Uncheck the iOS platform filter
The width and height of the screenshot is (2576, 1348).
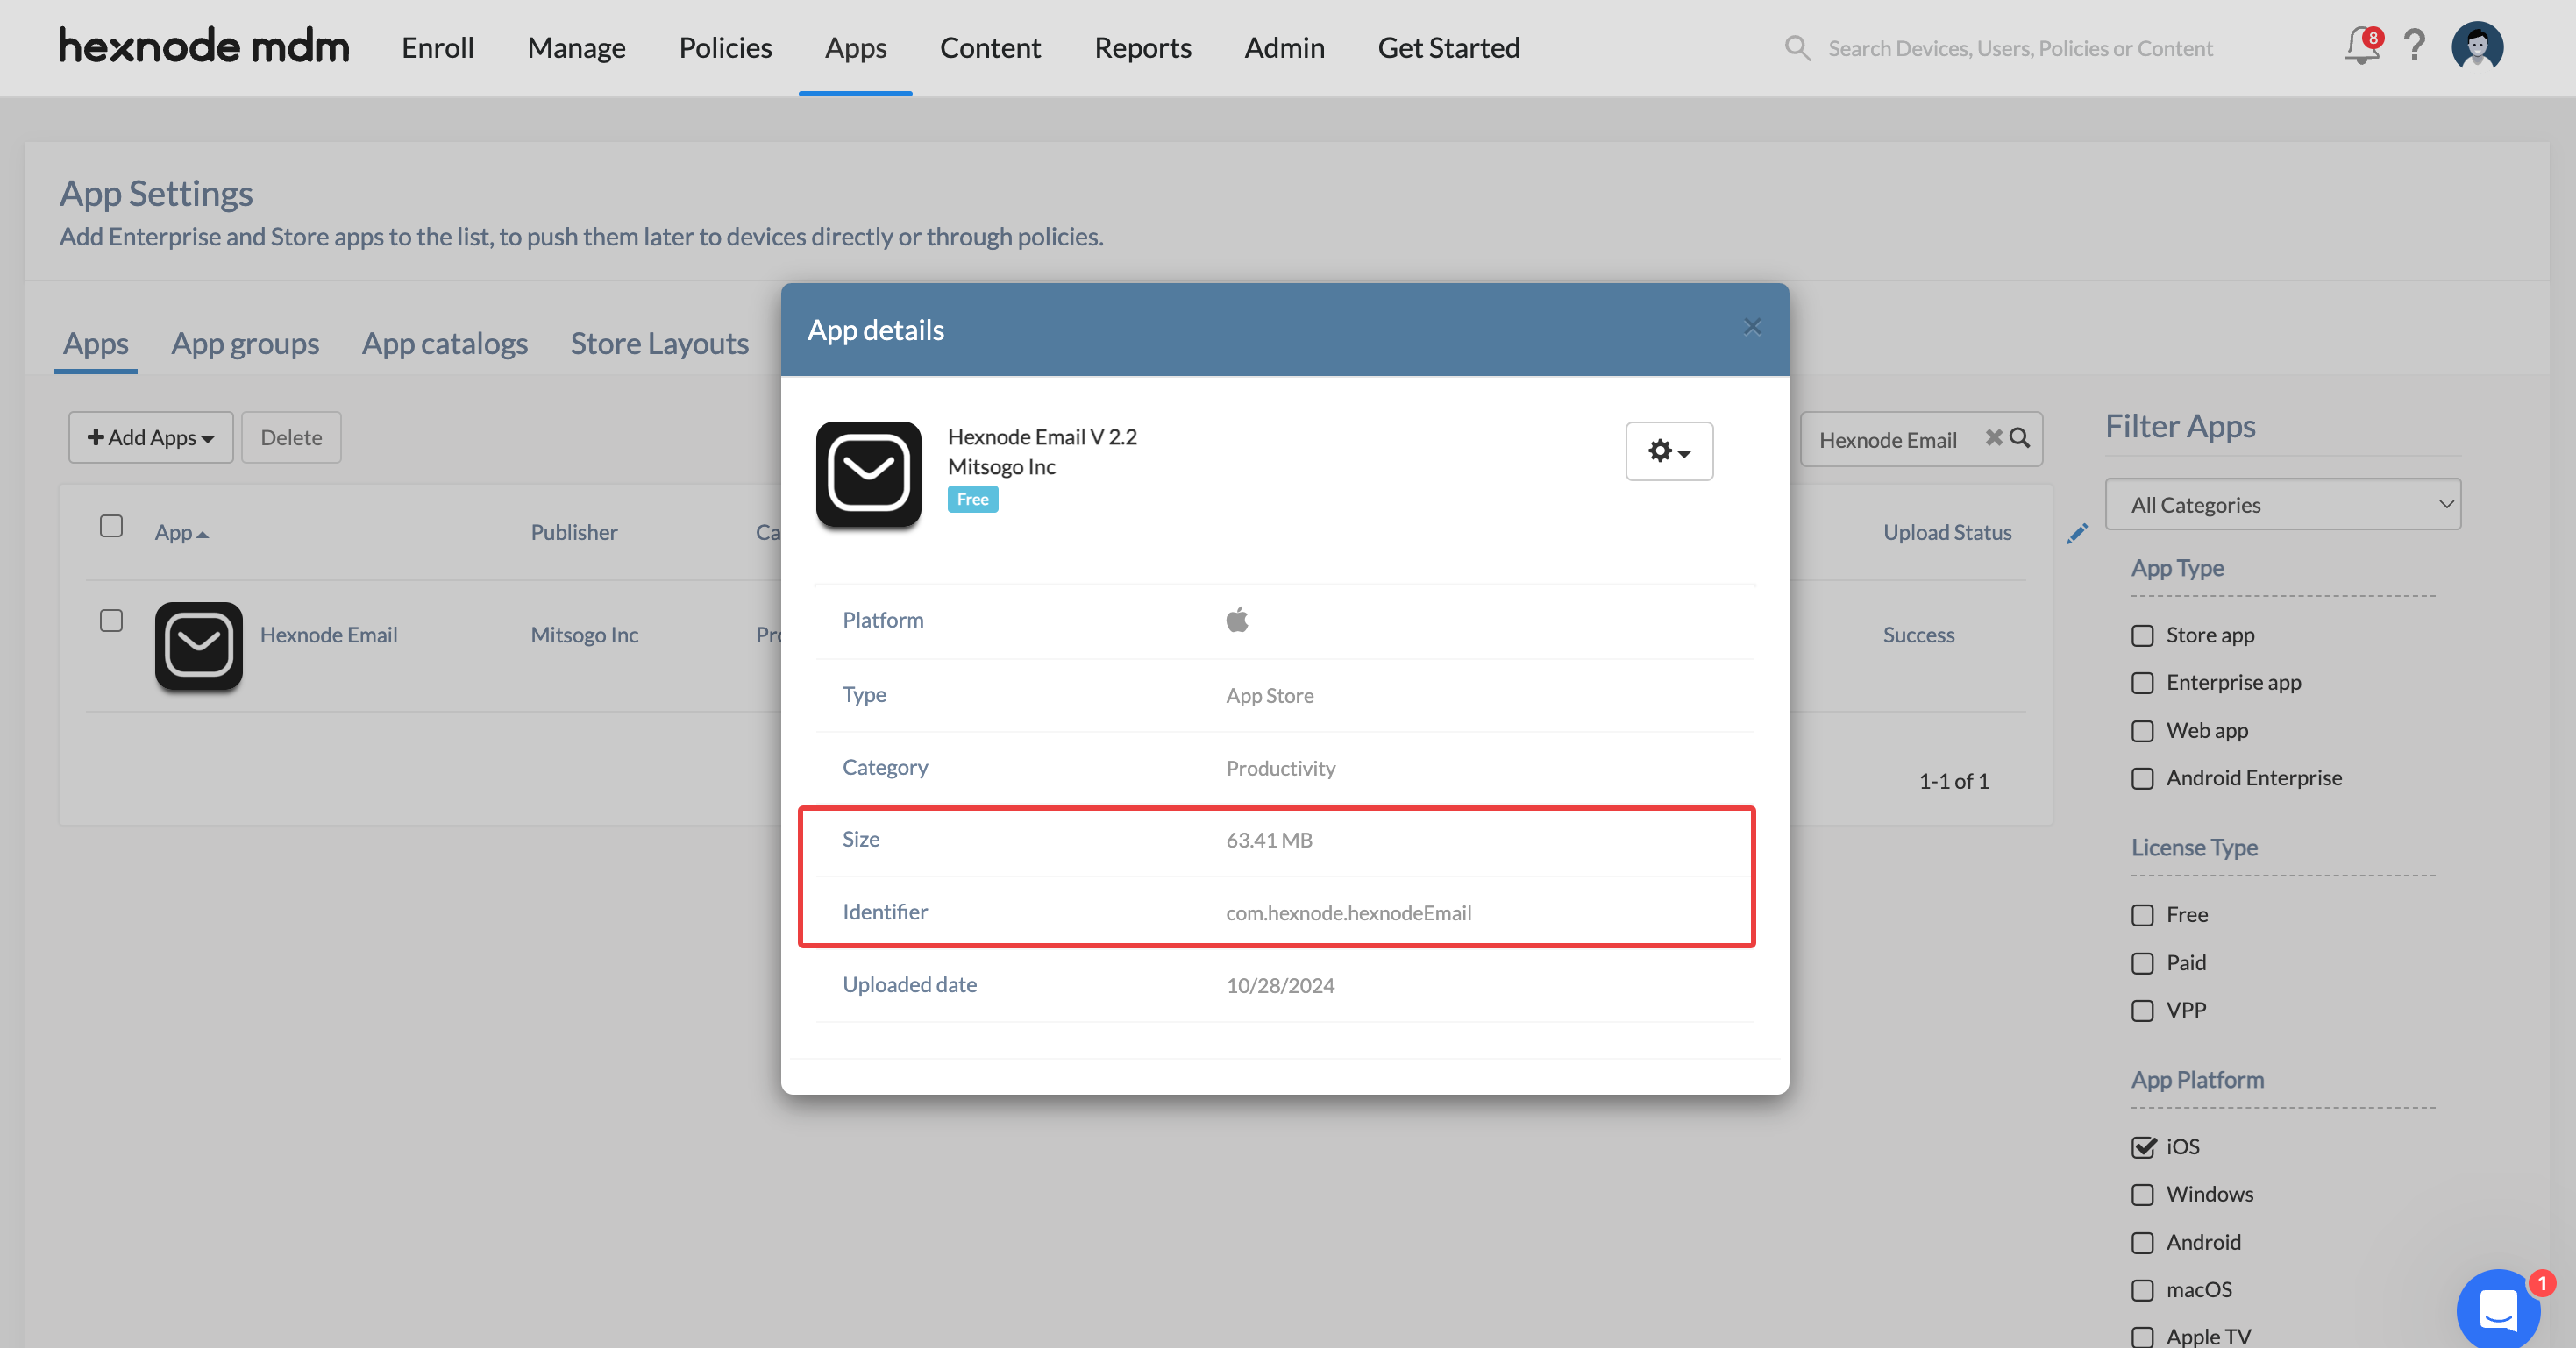2142,1147
